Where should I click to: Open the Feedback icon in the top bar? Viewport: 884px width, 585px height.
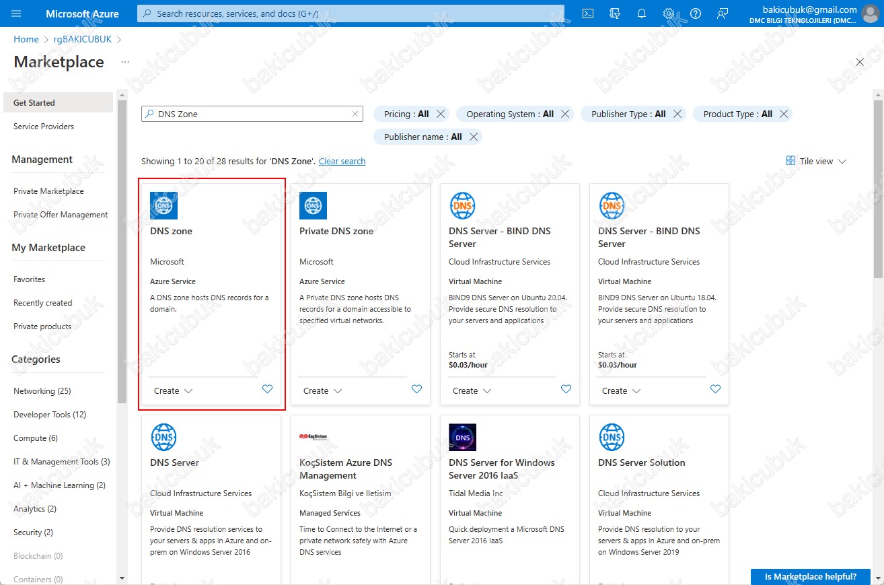[x=723, y=13]
